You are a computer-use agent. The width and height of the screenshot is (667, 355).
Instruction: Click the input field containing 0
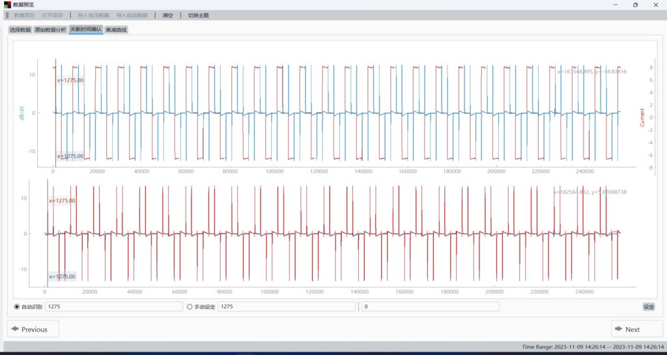click(x=430, y=307)
